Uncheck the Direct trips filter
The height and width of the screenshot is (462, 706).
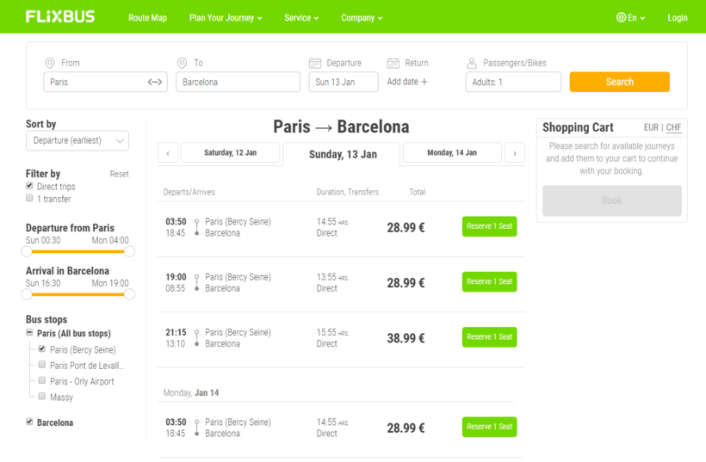pos(29,186)
